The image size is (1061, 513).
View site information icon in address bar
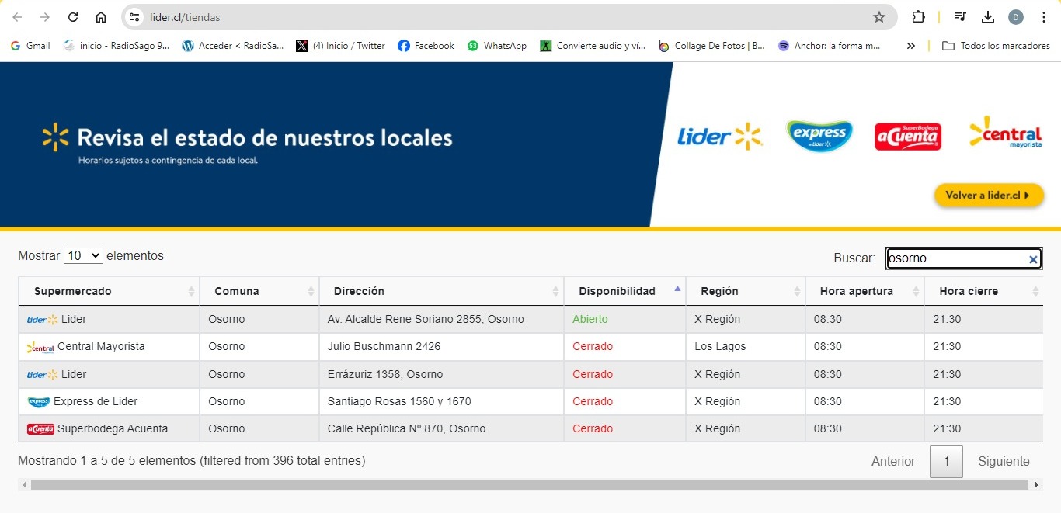(x=135, y=17)
